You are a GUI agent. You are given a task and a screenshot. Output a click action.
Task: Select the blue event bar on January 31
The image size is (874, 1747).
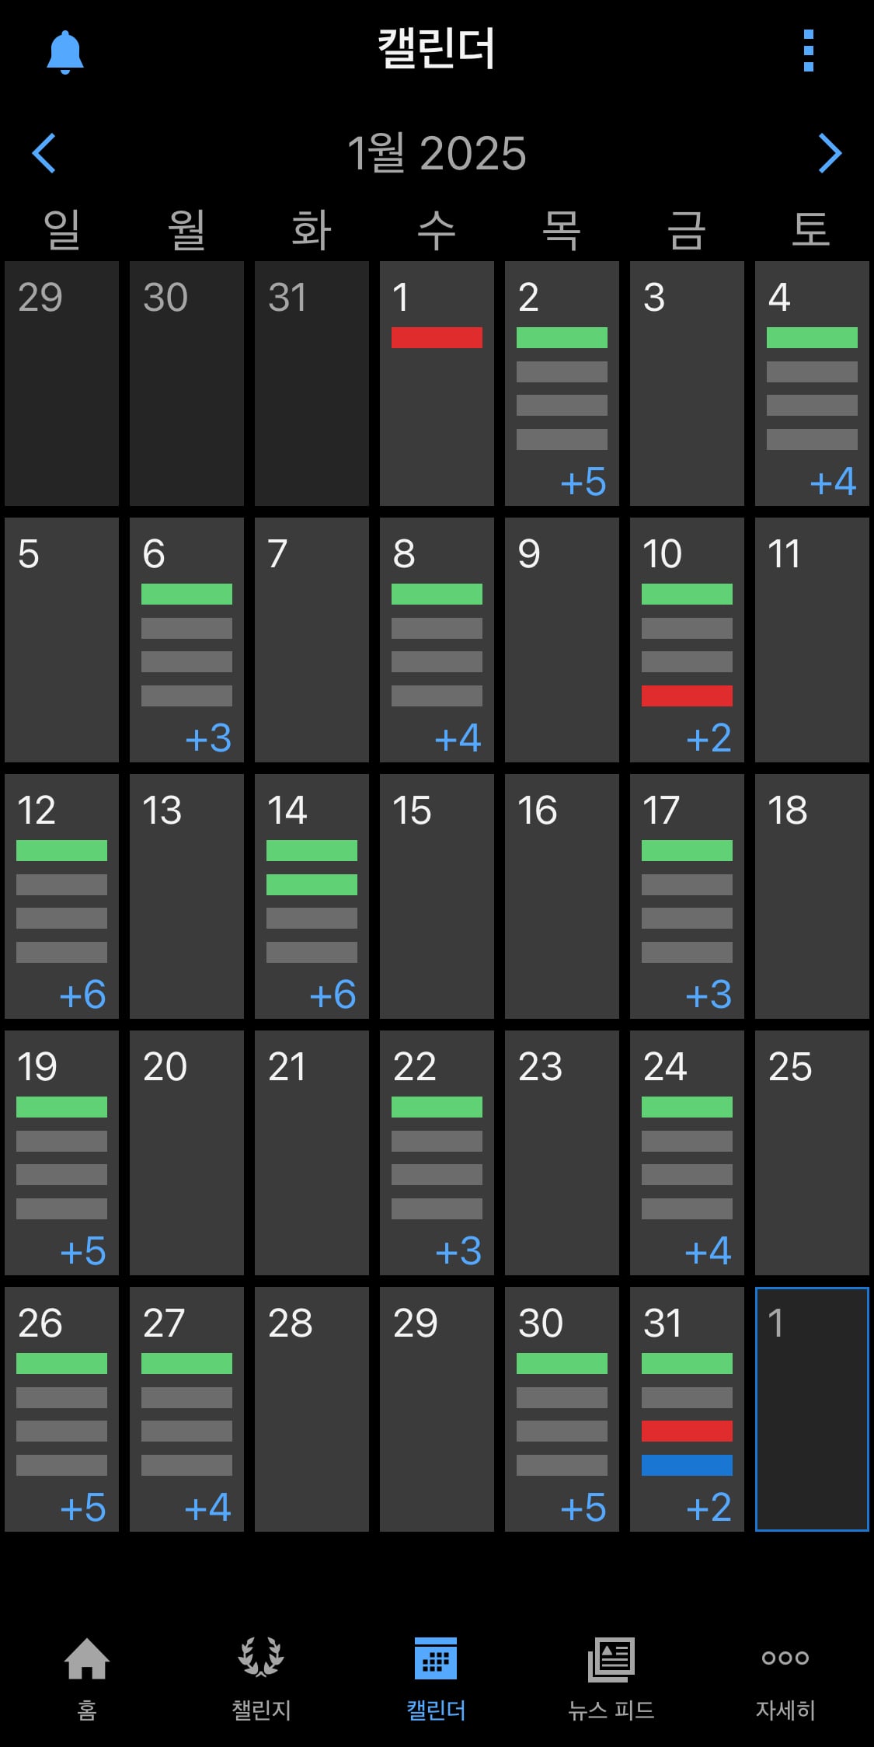point(687,1465)
